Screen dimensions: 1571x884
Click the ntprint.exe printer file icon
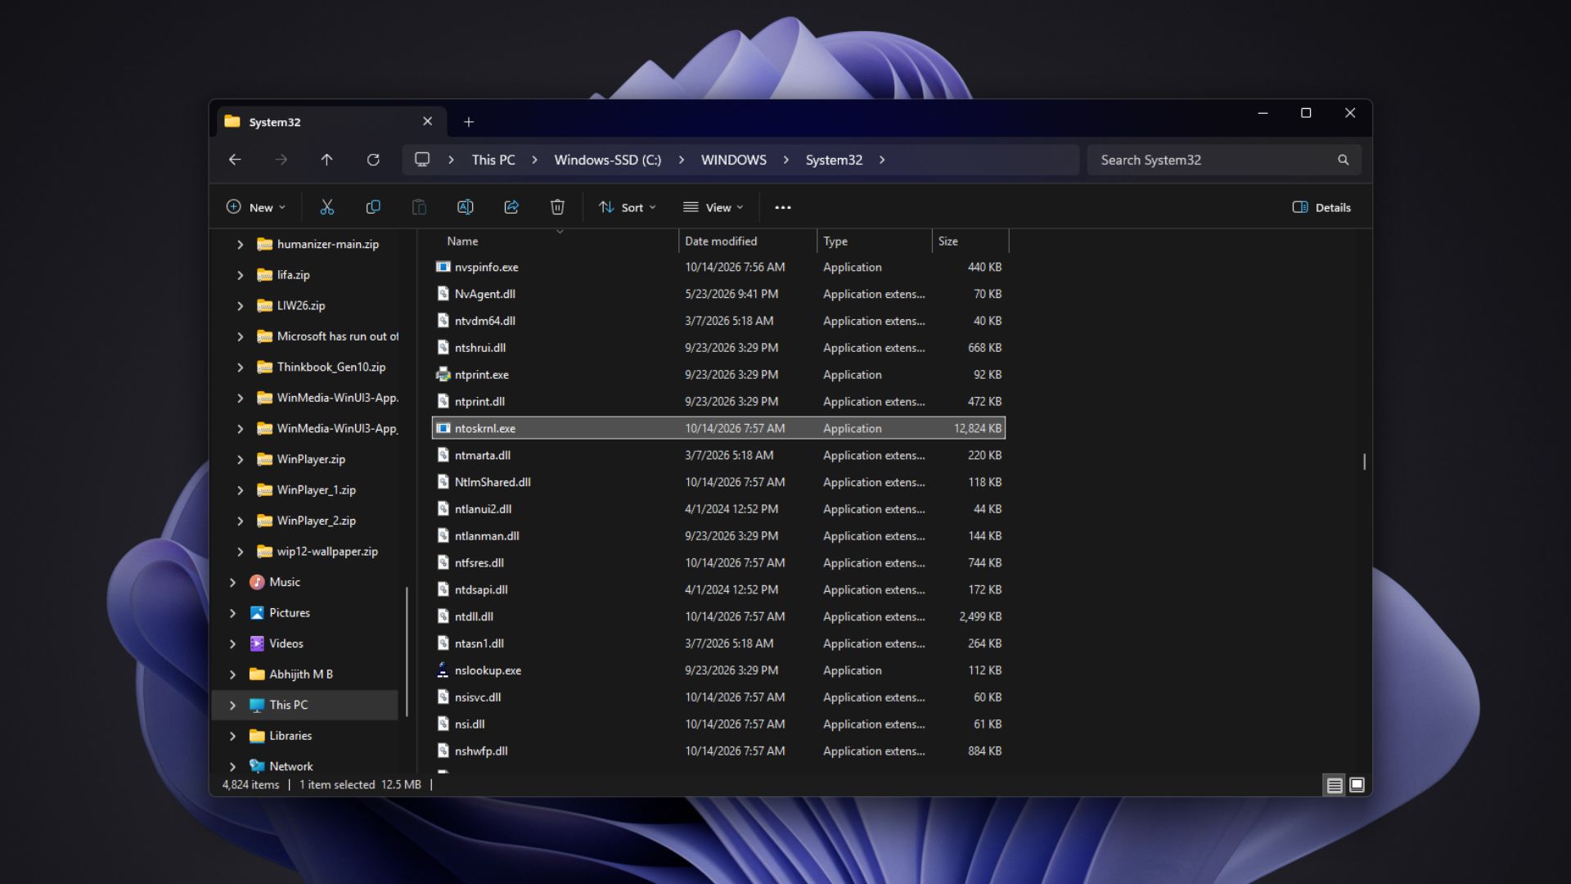pyautogui.click(x=443, y=375)
